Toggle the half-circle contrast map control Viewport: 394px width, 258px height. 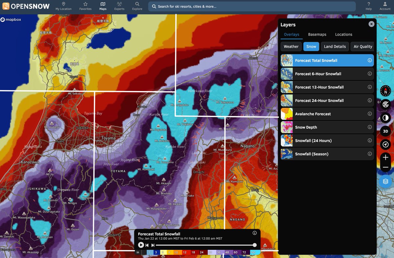[385, 117]
